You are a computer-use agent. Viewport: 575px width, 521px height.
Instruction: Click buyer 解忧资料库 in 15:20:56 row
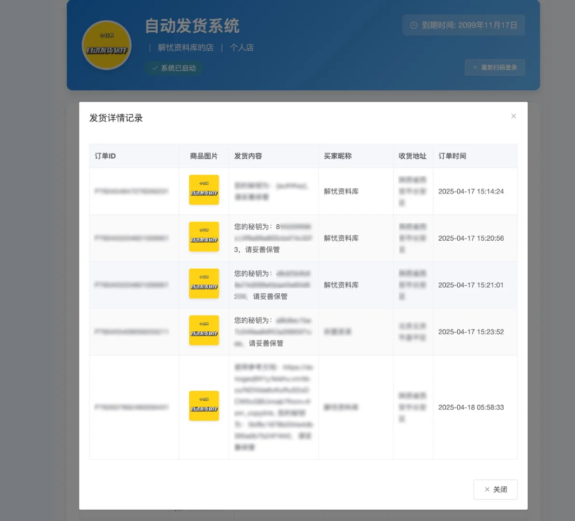click(x=341, y=238)
